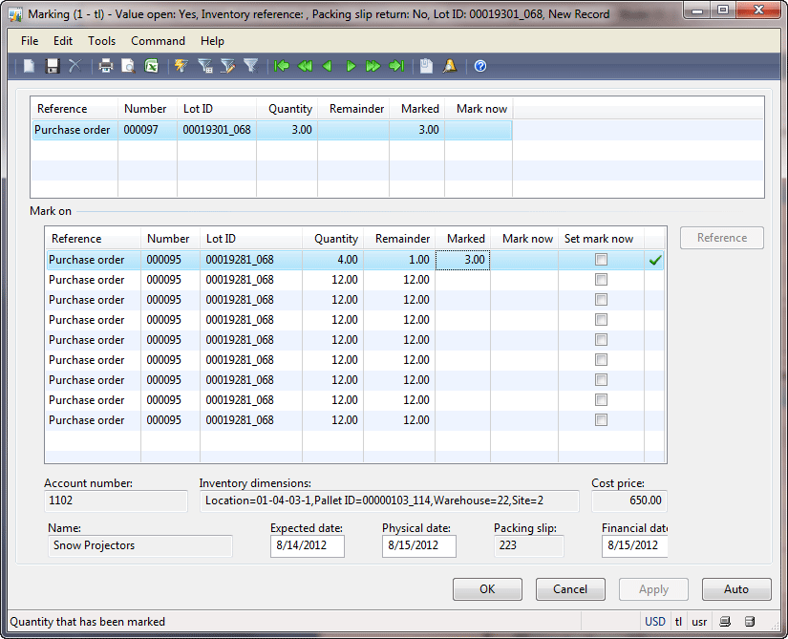Click the next page double right arrow
This screenshot has width=788, height=639.
coord(373,66)
